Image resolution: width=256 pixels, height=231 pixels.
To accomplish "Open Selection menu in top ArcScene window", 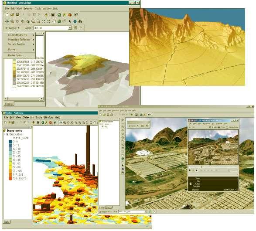I will [x=28, y=8].
